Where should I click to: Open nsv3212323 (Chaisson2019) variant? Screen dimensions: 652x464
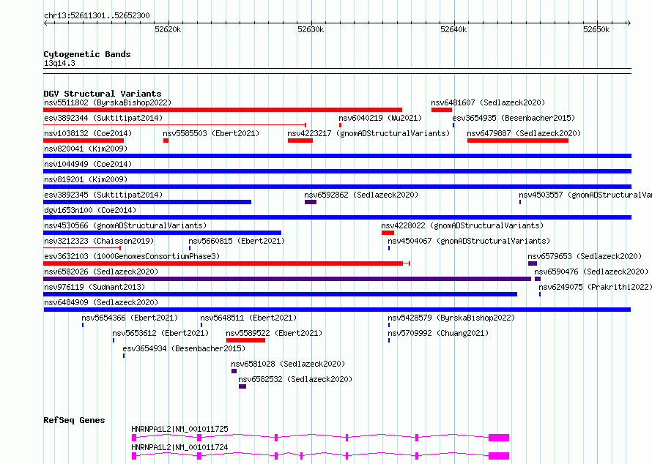[99, 241]
